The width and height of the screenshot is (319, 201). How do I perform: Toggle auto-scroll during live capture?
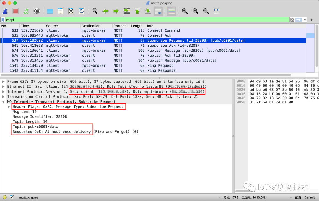click(x=158, y=11)
